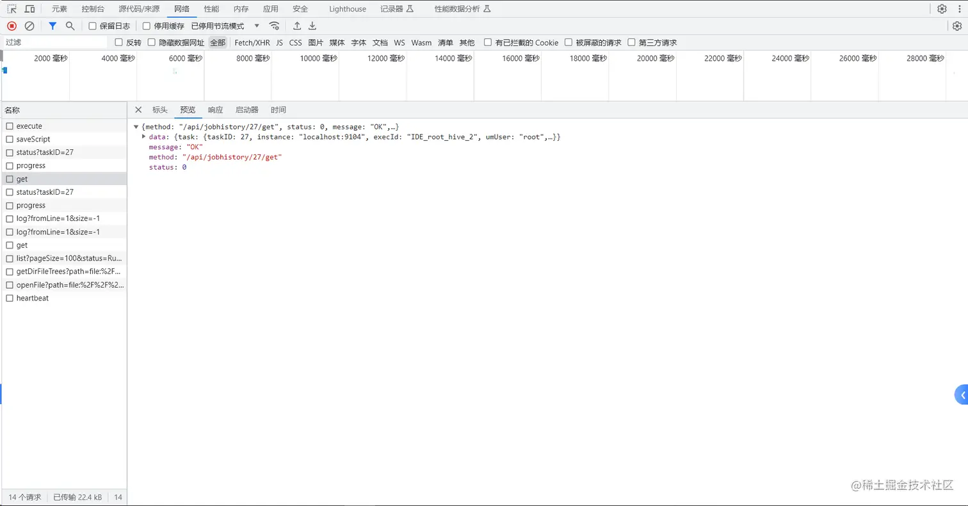This screenshot has width=968, height=506.
Task: Enable preserve log checkbox
Action: tap(93, 26)
